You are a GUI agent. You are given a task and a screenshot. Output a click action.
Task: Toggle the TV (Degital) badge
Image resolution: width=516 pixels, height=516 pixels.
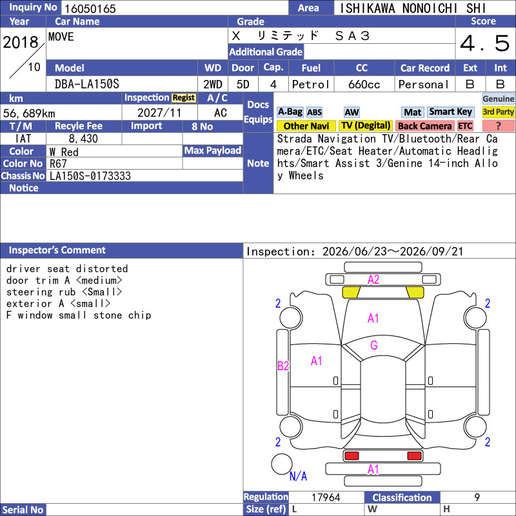[366, 126]
